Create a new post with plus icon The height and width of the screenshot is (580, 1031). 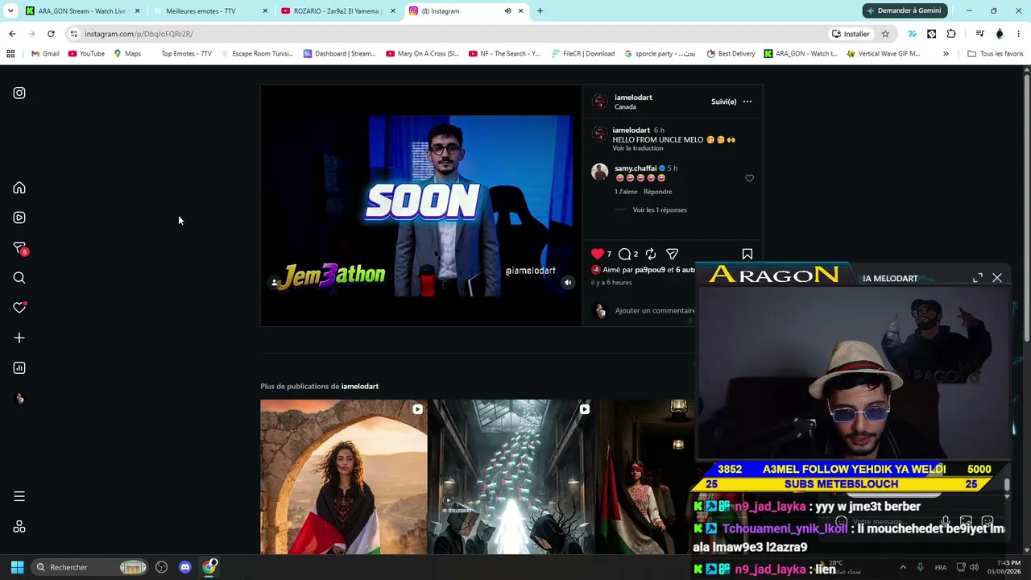click(x=19, y=338)
